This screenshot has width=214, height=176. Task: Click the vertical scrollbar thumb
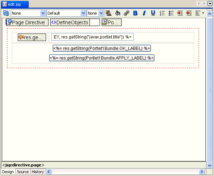209,90
